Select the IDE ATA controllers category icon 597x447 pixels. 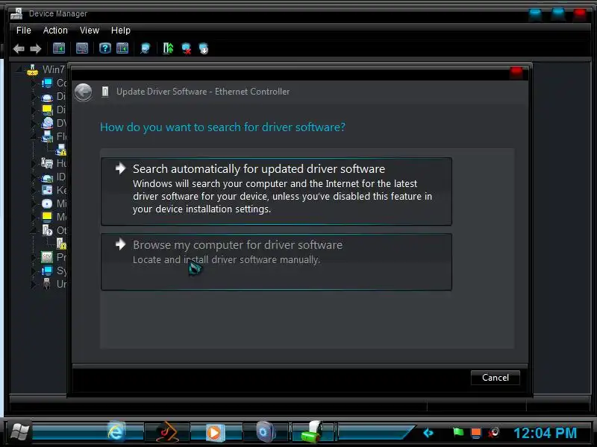tap(47, 177)
